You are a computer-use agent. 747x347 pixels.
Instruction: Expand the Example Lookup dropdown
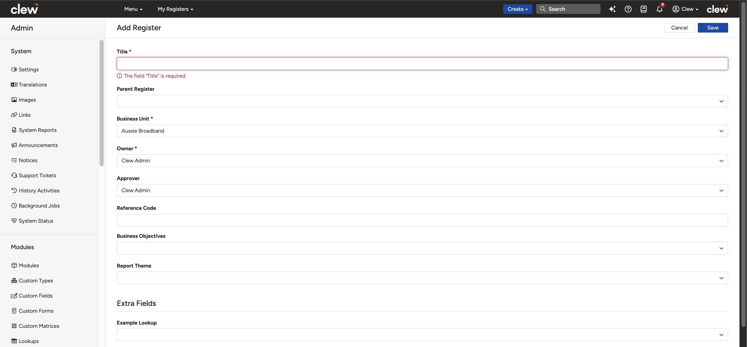pos(422,335)
